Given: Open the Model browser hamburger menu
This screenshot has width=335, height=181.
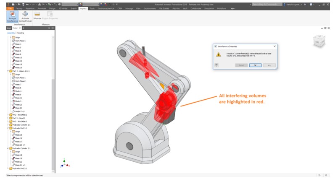Looking at the screenshot, I should click(x=53, y=28).
